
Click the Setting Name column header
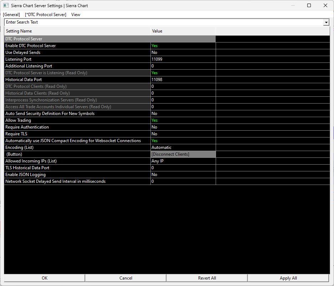coord(77,31)
